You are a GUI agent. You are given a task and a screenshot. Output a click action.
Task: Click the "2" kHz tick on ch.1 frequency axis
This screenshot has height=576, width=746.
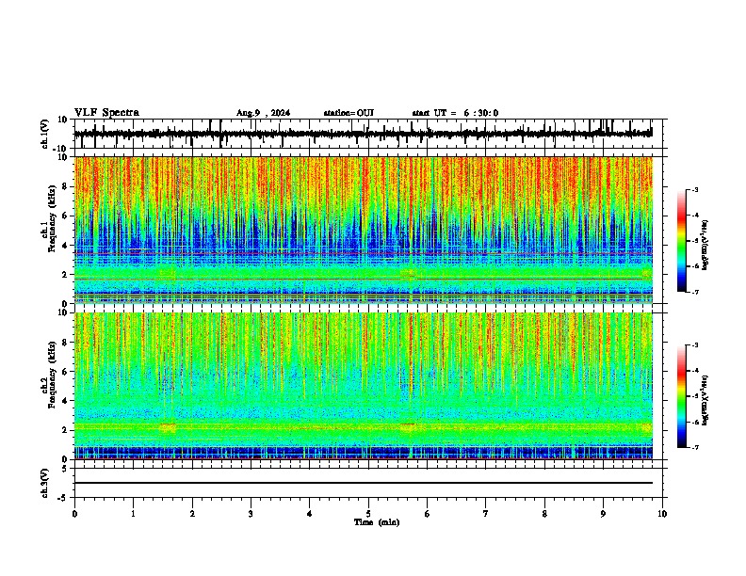(66, 275)
